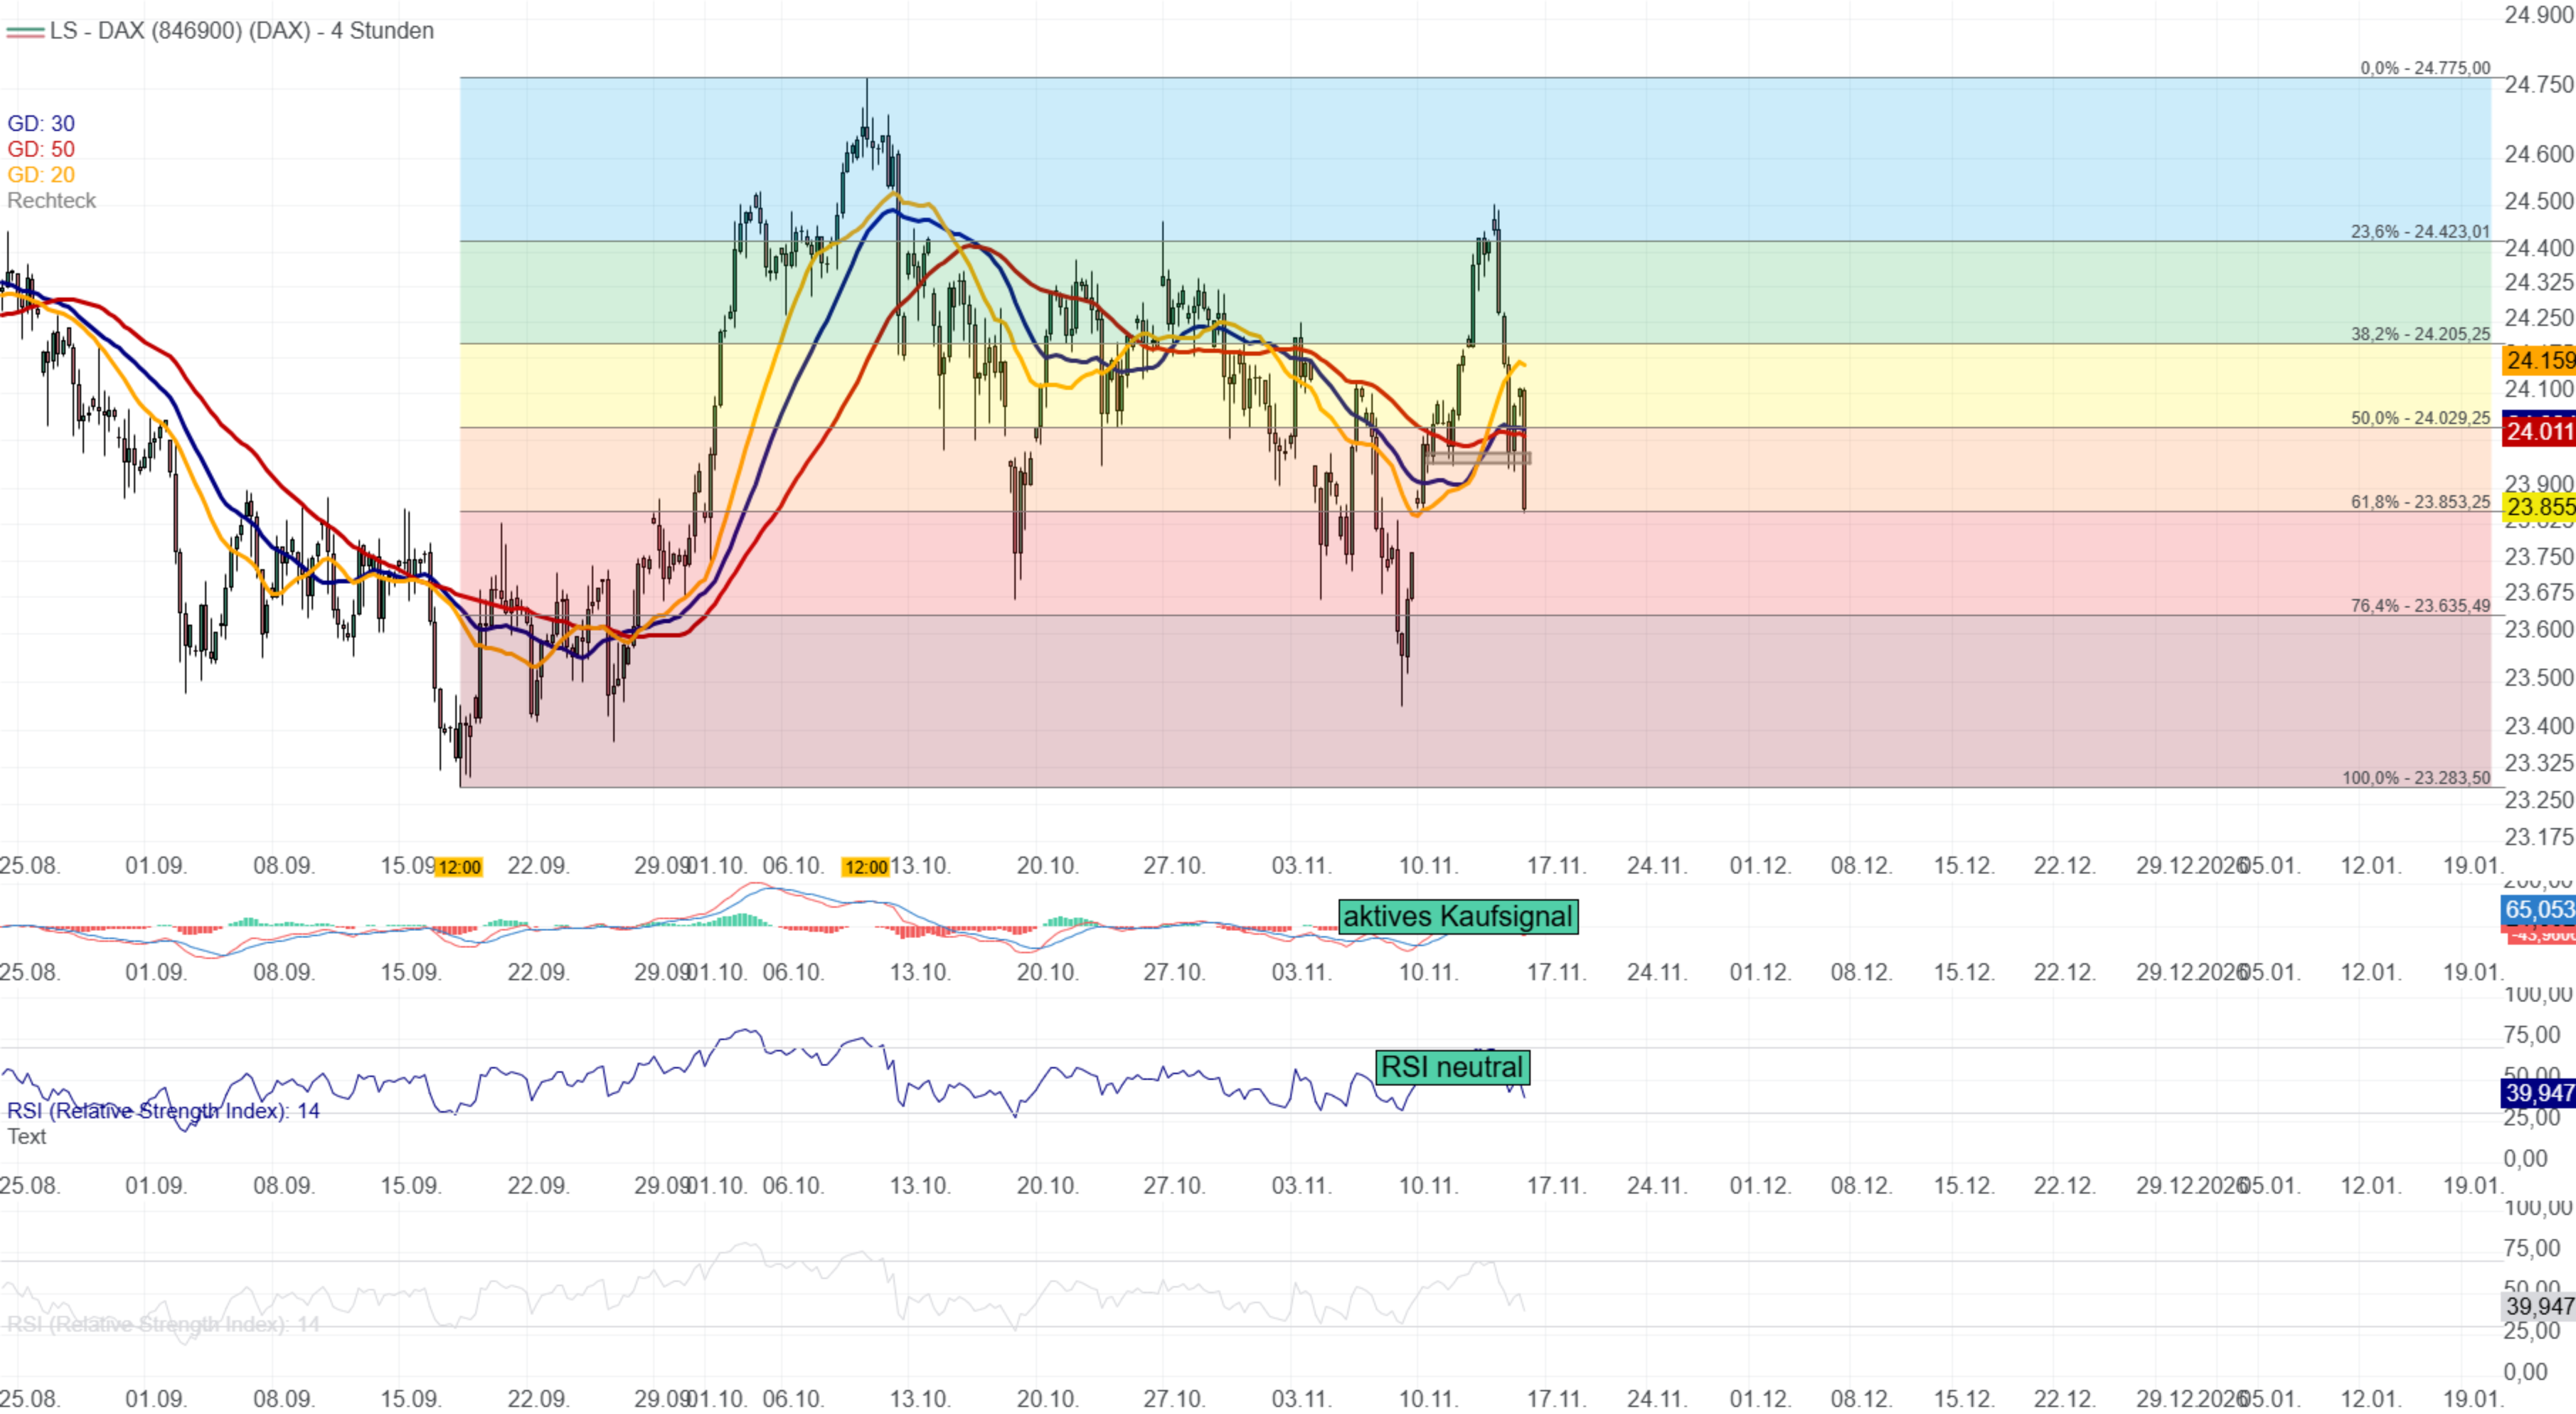Click the candlestick legend icon beside LS - DAX title
This screenshot has width=2576, height=1414.
click(x=25, y=32)
